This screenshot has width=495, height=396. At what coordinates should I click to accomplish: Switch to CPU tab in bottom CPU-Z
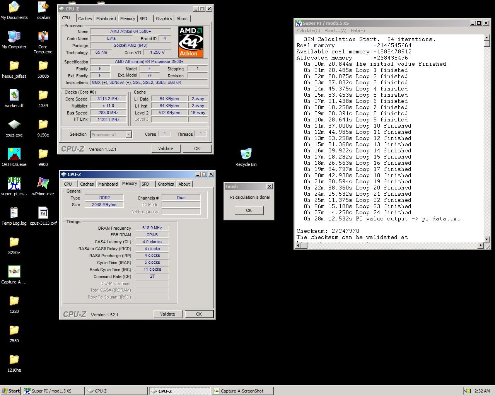[68, 184]
